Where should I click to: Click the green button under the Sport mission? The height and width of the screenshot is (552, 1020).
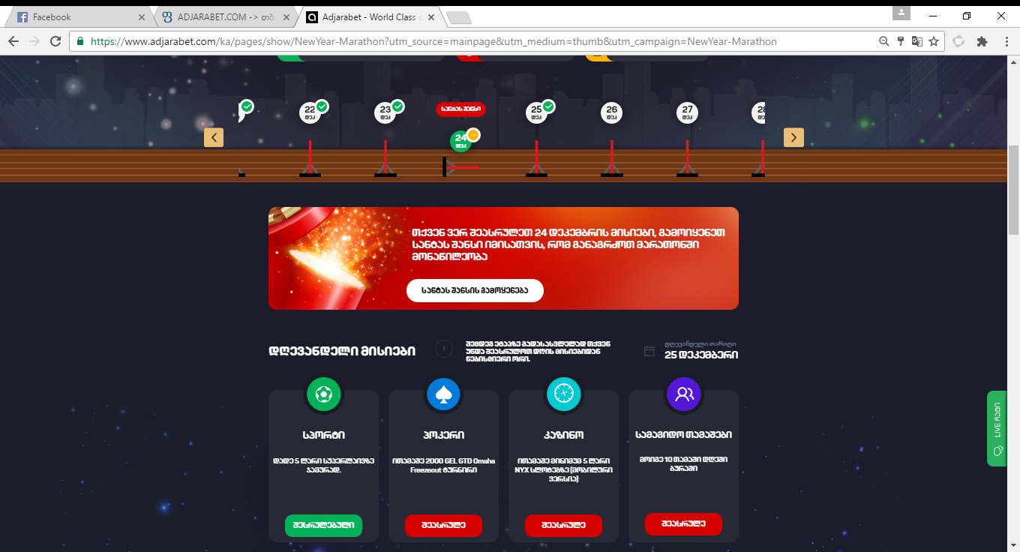coord(323,526)
